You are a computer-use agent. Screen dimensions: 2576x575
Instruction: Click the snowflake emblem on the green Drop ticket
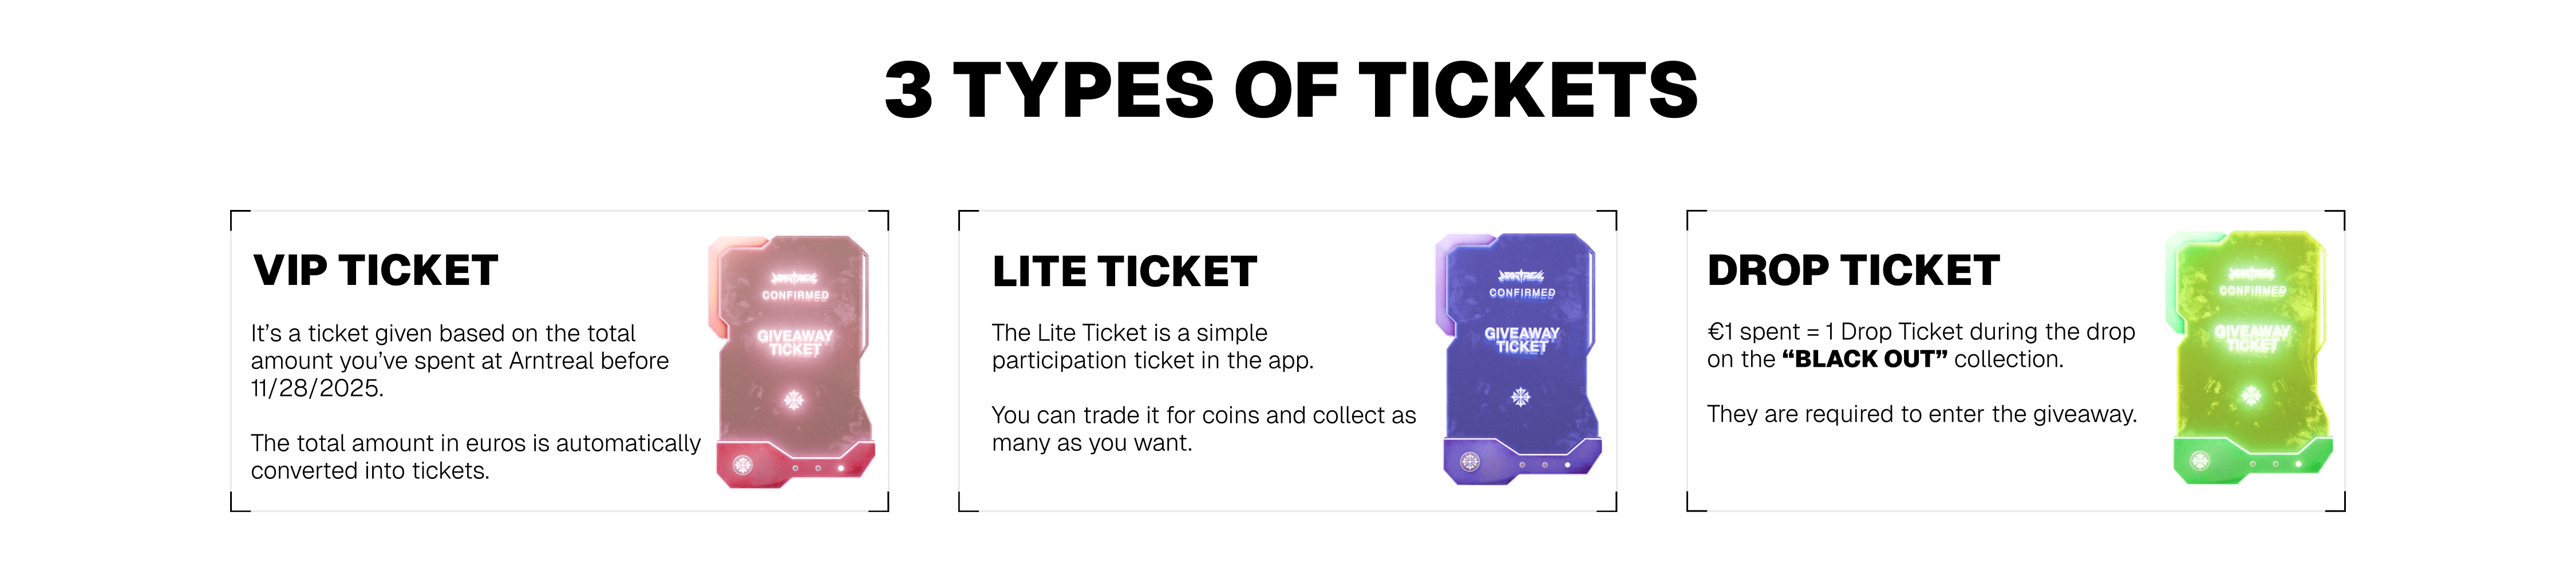click(2250, 396)
